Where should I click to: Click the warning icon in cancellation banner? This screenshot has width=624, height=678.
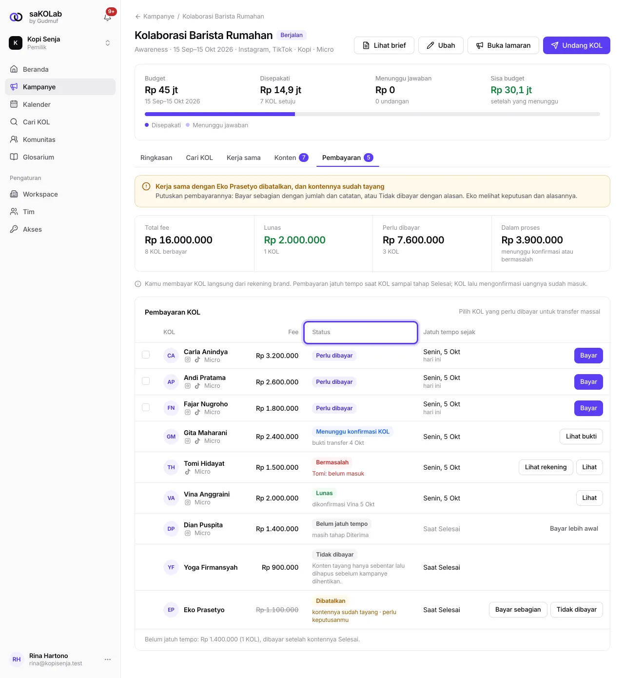click(x=146, y=186)
